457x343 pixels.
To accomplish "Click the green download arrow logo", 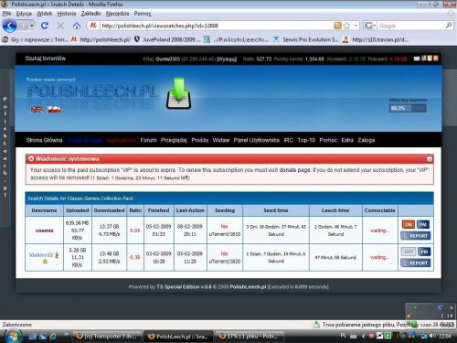I will coord(179,93).
